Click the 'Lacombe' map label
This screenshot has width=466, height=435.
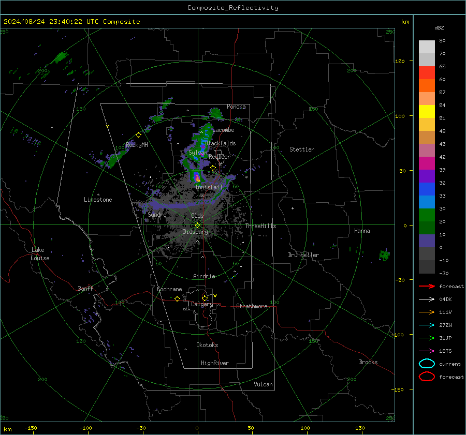(223, 130)
